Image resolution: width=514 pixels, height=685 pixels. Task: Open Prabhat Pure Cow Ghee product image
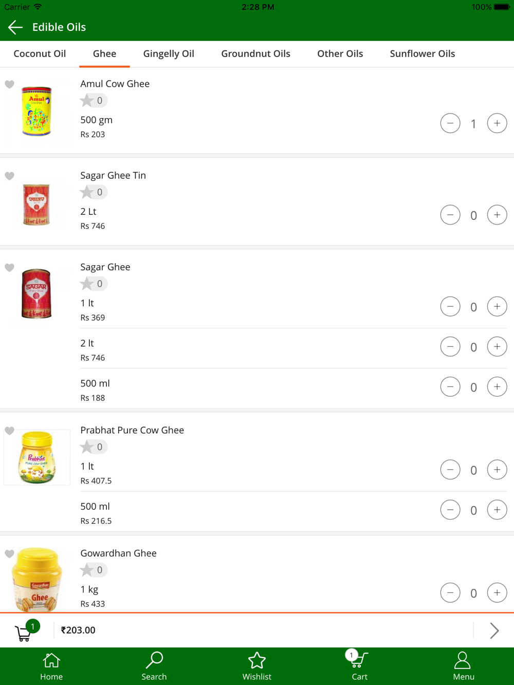[x=37, y=457]
